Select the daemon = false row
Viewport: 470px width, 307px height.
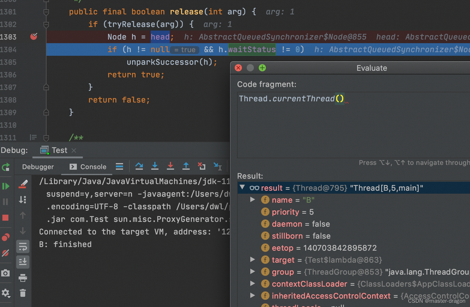[x=354, y=224]
